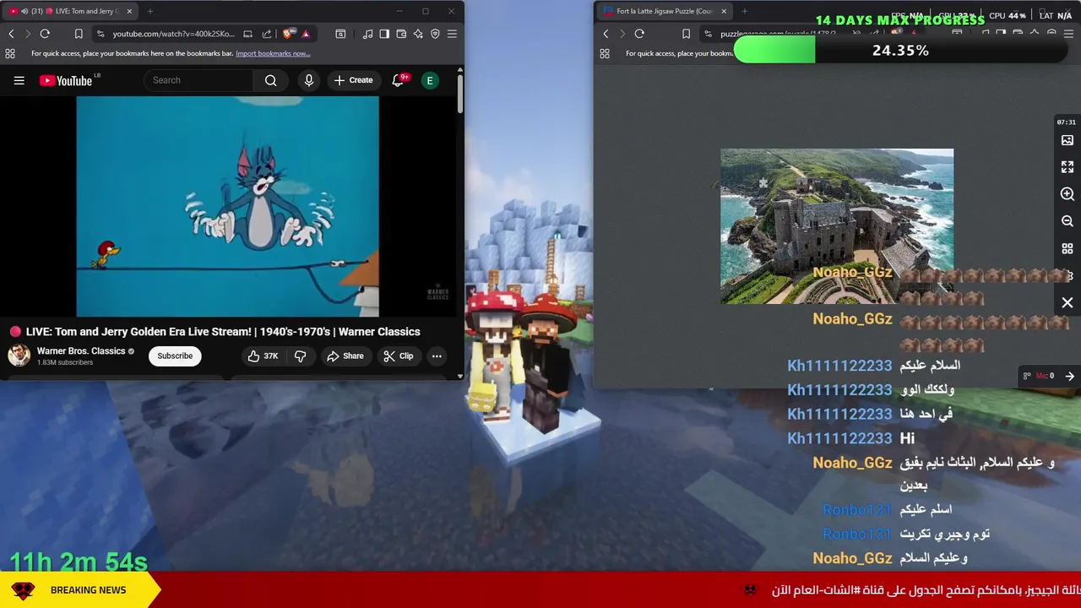Click chat username Ronbo131 above Noaho_GGz
1081x608 pixels.
click(x=857, y=535)
